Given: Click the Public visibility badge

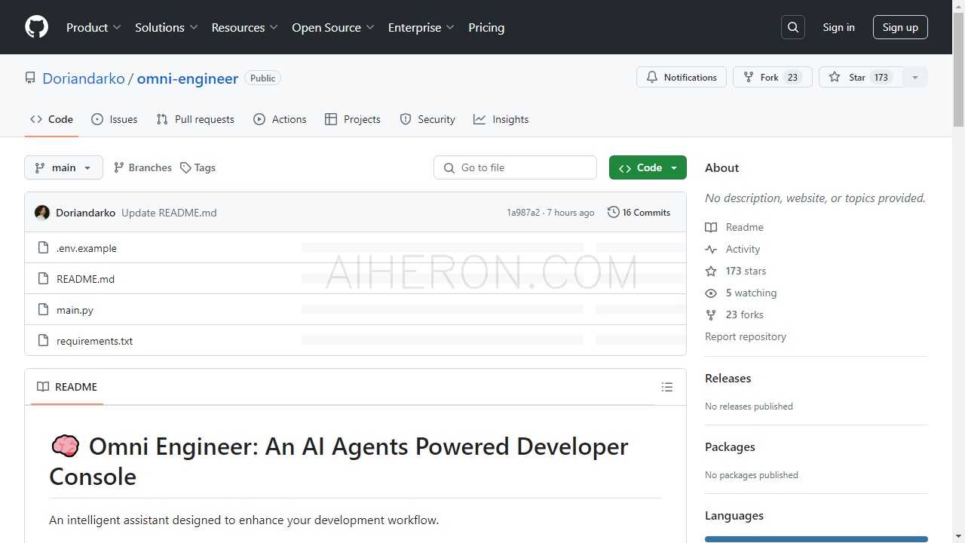Looking at the screenshot, I should (x=263, y=78).
